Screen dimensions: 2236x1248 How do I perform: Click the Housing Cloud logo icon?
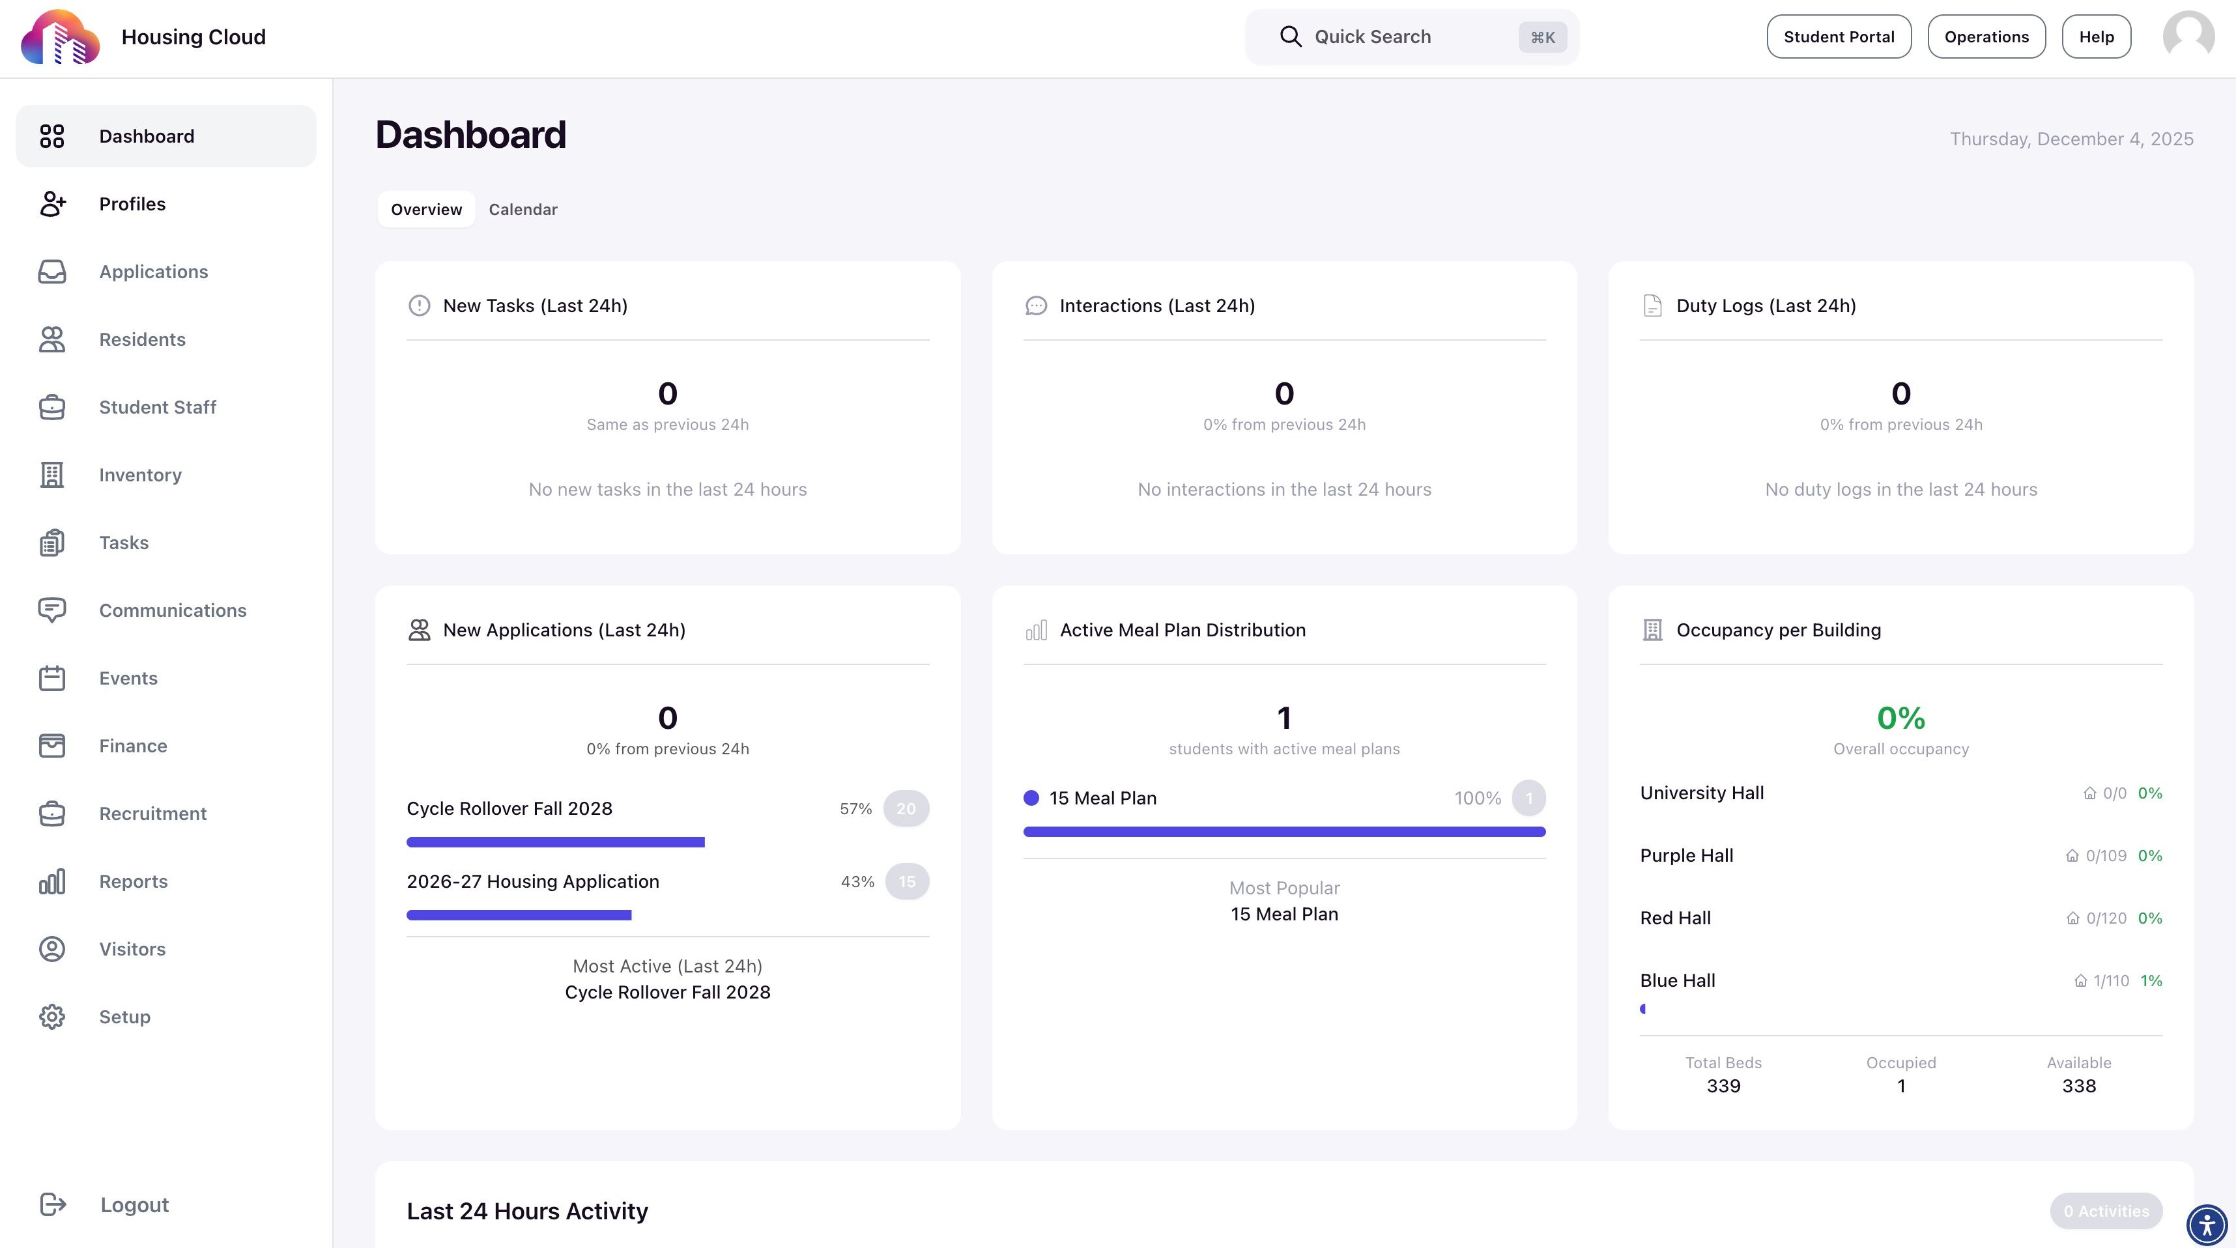[60, 37]
